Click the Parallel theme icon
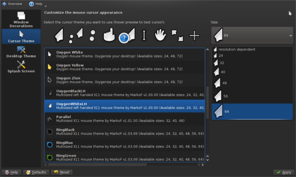Screen dimensions: 296x177 pyautogui.click(x=49, y=119)
